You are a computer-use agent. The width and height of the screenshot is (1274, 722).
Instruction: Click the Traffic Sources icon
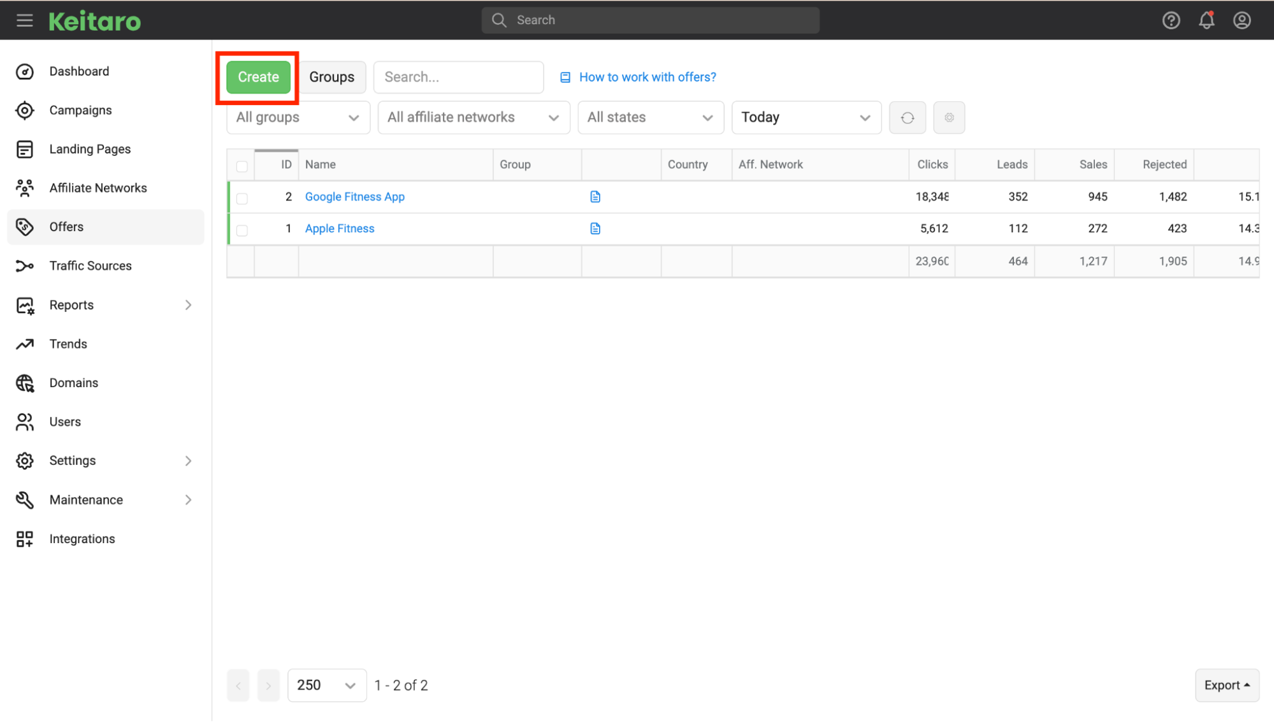[25, 265]
